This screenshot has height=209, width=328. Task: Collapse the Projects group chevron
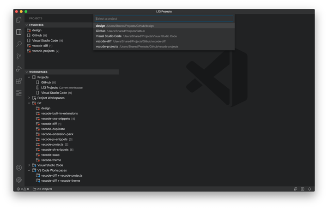pos(29,77)
